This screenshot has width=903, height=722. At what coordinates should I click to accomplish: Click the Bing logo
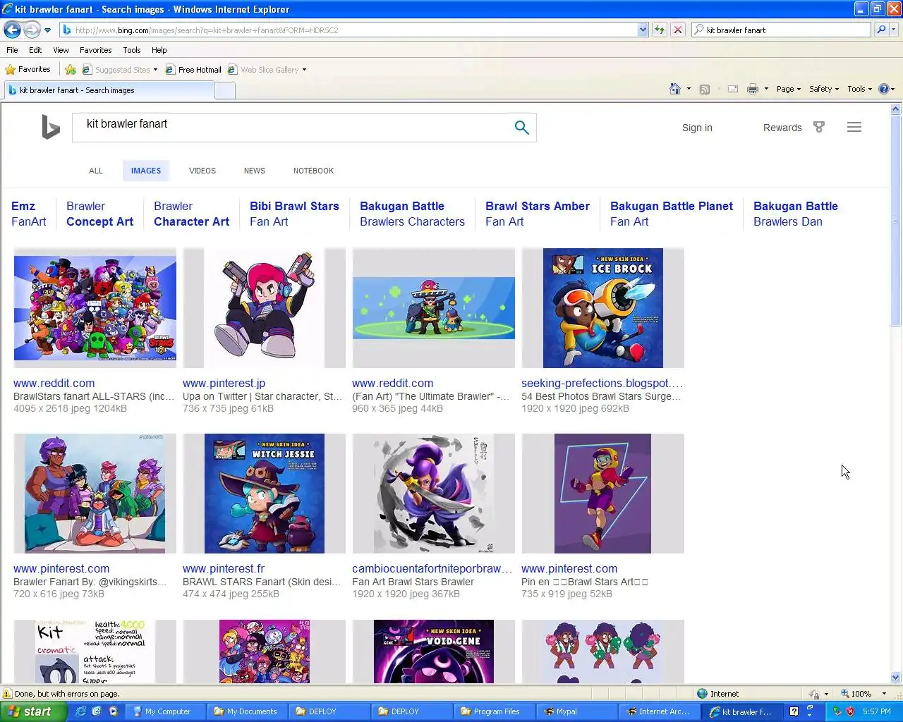coord(50,127)
